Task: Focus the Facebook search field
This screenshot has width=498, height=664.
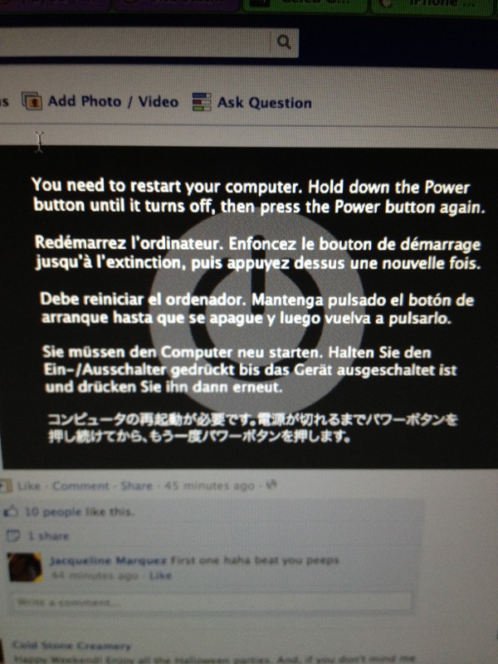Action: pyautogui.click(x=135, y=42)
